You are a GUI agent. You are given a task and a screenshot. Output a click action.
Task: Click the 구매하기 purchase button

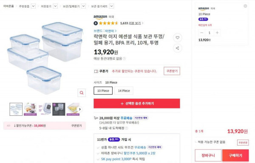[235, 155]
